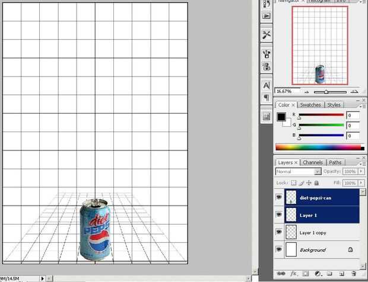
Task: Open the Opacity slider arrow
Action: pos(361,171)
